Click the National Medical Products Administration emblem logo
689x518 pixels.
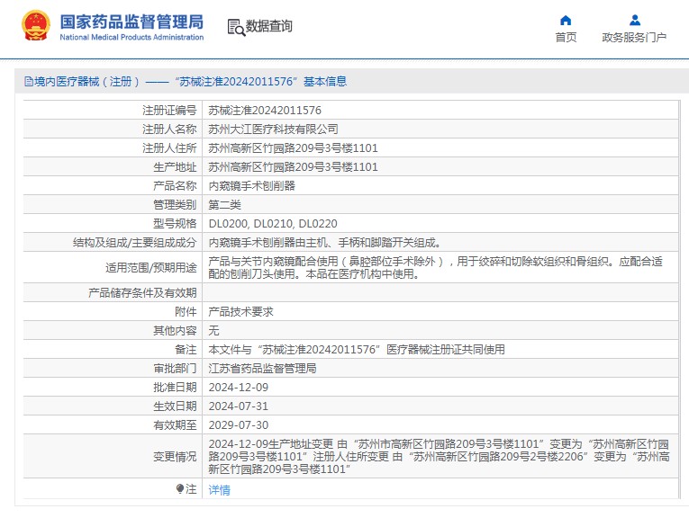(36, 26)
